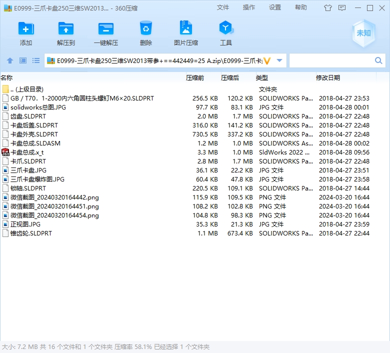390x353 pixels.
Task: Click the 一键解压 one-click extract icon
Action: click(105, 28)
